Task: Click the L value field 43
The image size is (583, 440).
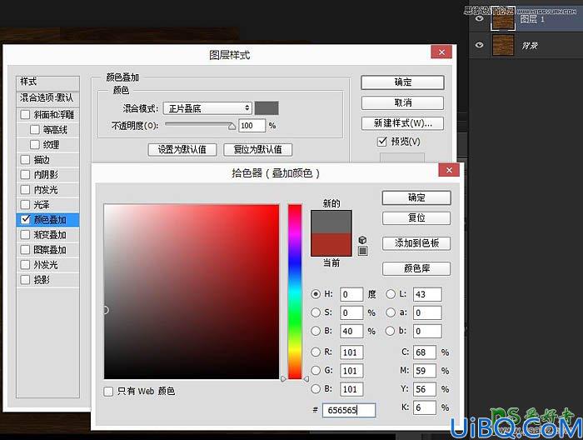Action: pos(427,294)
